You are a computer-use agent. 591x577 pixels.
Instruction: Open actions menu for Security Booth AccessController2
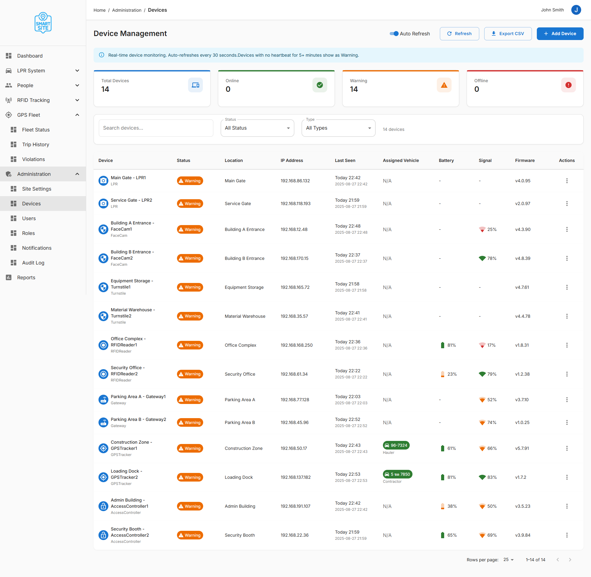point(567,535)
